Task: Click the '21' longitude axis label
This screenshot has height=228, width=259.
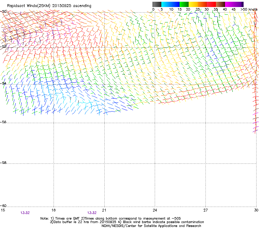Action: tap(104, 210)
